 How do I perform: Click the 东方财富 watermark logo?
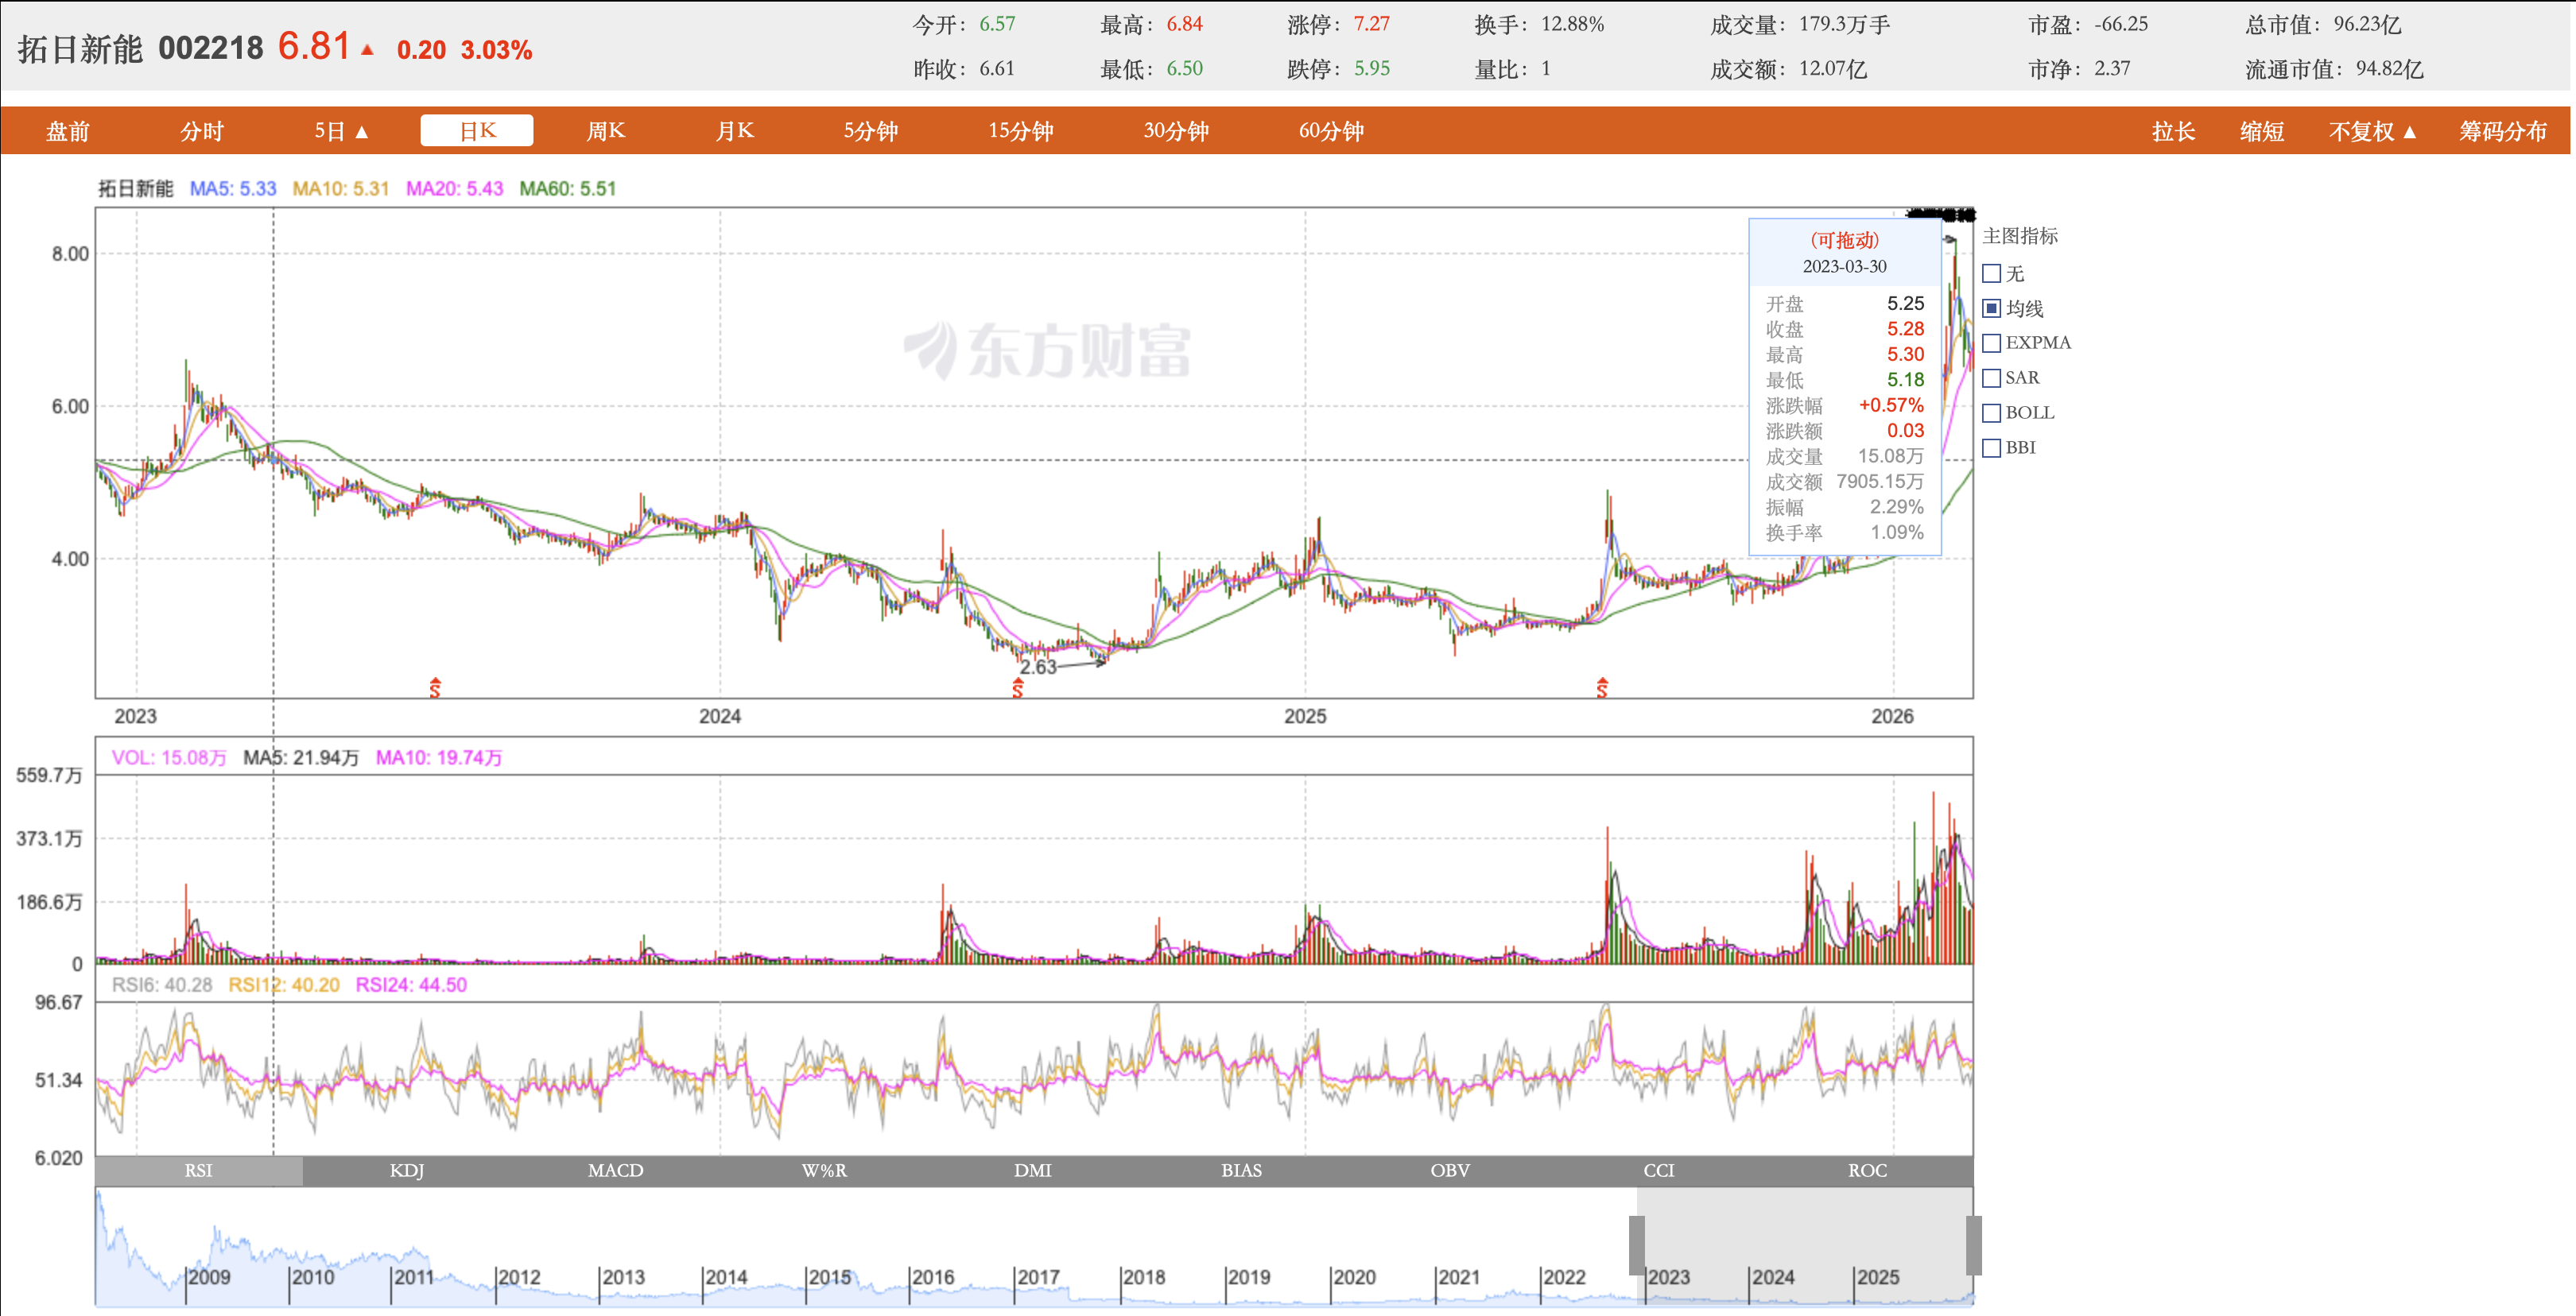pos(1046,350)
